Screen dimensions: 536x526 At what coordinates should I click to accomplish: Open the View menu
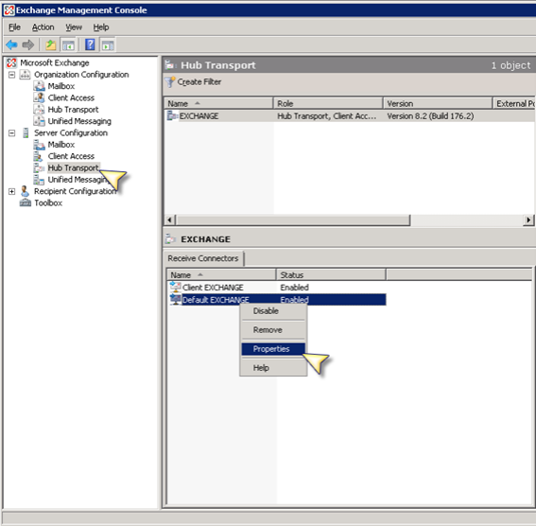[74, 27]
